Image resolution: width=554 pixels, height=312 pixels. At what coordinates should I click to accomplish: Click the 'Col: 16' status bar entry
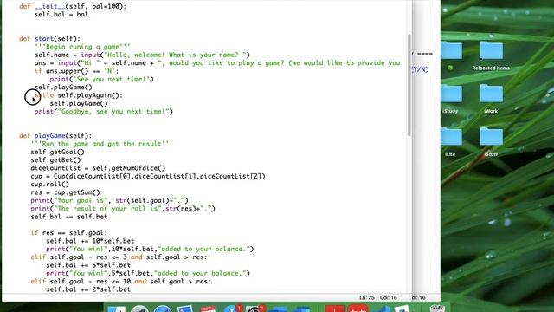(389, 297)
